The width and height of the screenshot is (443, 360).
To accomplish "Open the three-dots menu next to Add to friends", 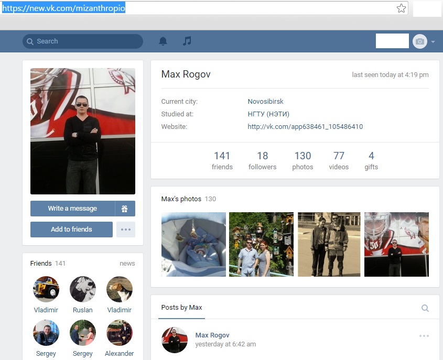I will coord(125,230).
